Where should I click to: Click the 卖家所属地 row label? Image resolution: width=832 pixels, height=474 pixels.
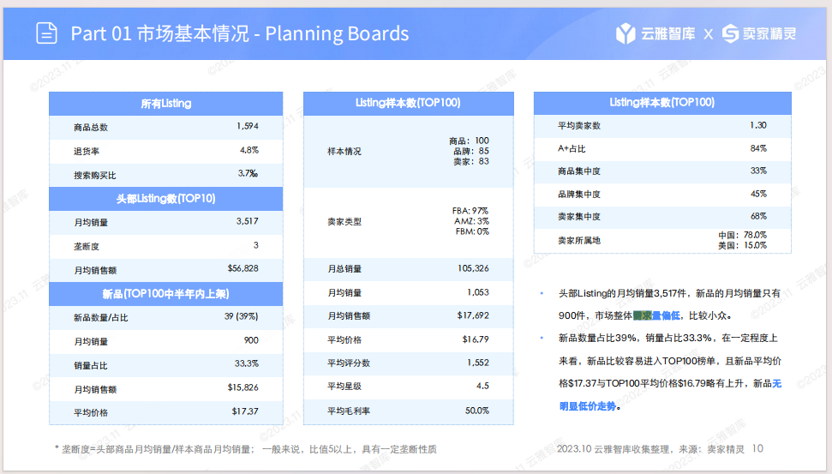(x=579, y=241)
